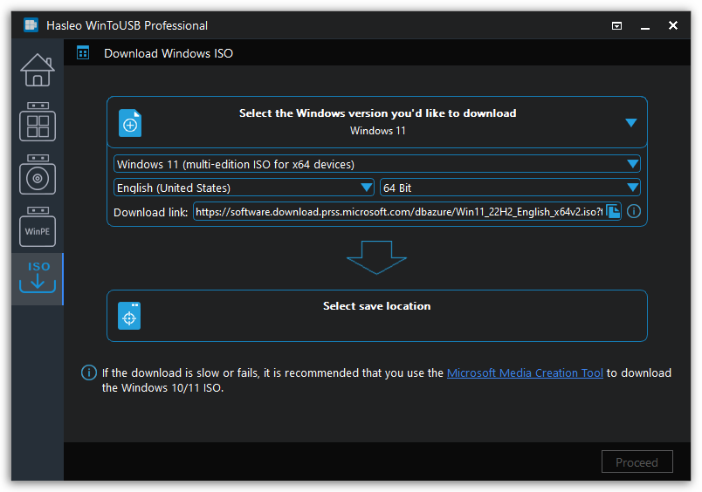Open the Windows installation USB disc icon
Viewport: 702px width, 492px height.
[x=38, y=174]
